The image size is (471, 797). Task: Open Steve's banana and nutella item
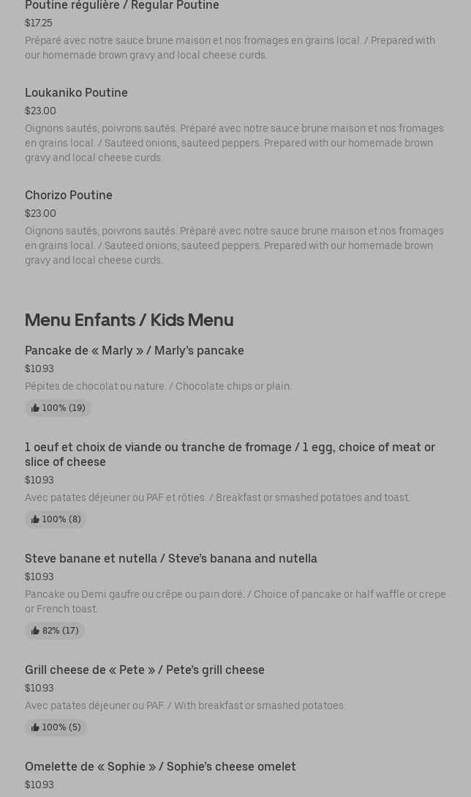(x=235, y=596)
